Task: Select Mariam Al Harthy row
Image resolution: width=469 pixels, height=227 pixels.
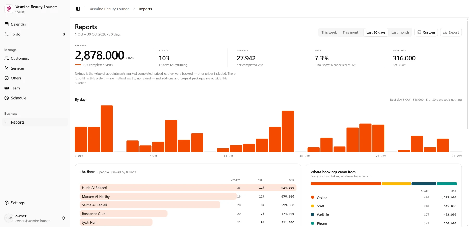Action: pyautogui.click(x=188, y=197)
